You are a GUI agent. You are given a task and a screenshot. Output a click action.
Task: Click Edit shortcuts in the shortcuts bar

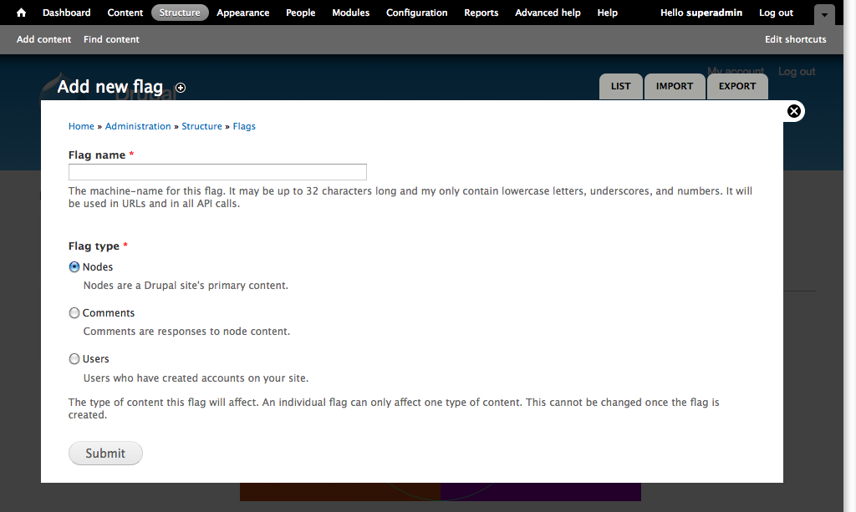coord(795,38)
